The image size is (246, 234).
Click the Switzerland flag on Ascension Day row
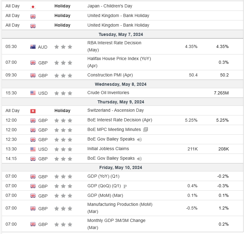(33, 111)
